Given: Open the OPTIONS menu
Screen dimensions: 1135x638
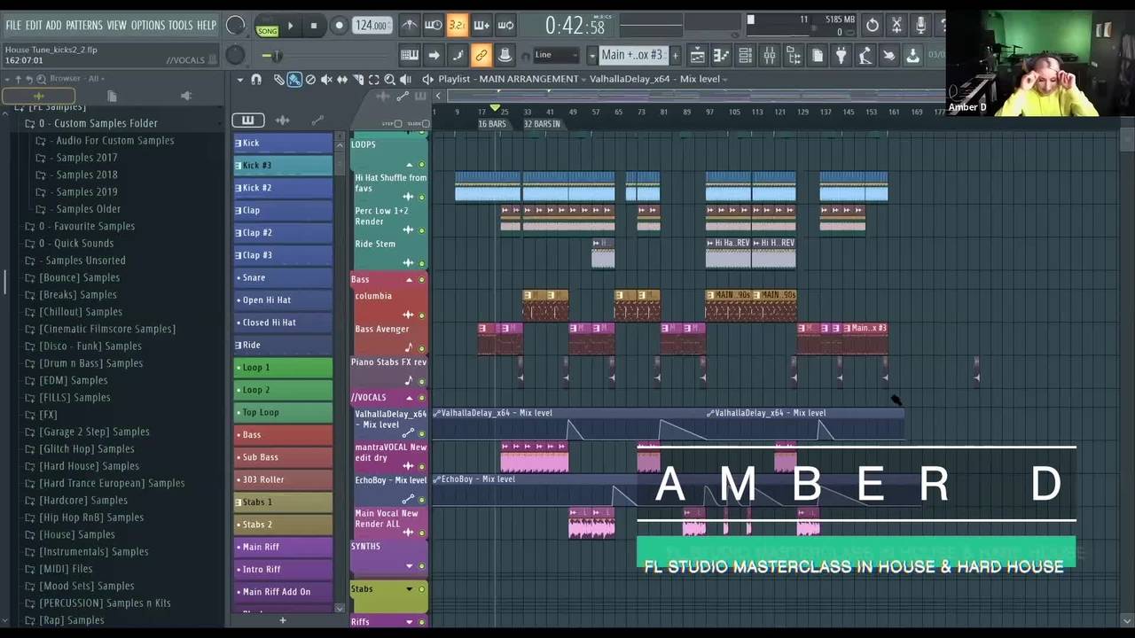Looking at the screenshot, I should (x=148, y=26).
